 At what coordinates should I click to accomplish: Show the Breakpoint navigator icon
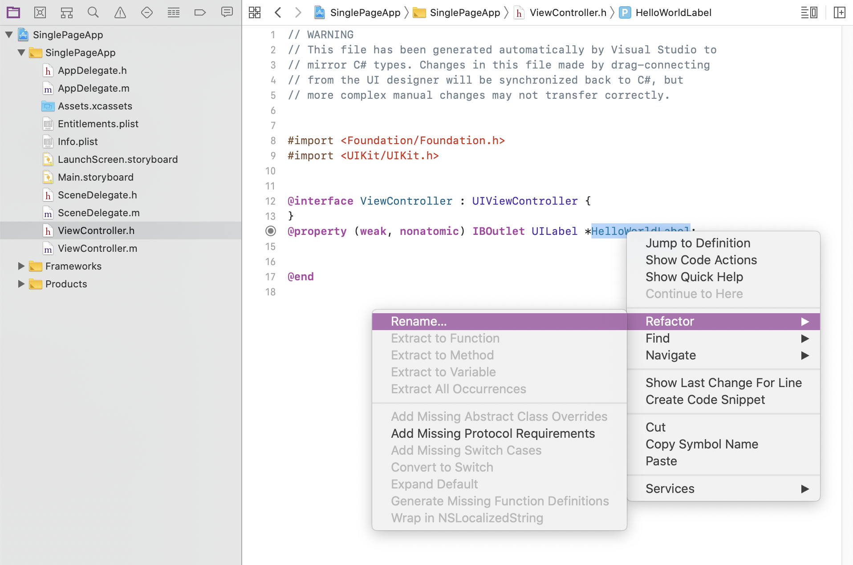pos(200,12)
